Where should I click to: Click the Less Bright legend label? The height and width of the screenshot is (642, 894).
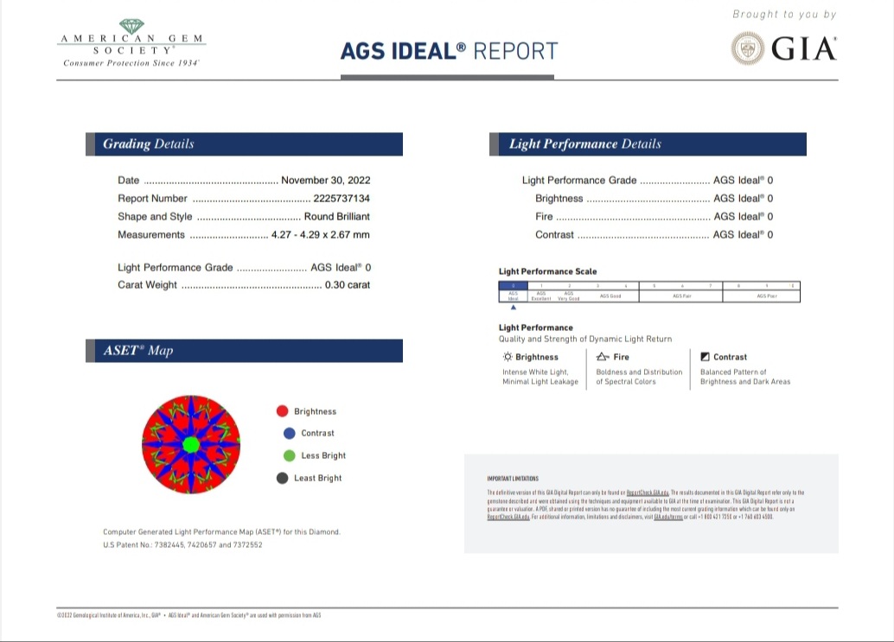[323, 455]
